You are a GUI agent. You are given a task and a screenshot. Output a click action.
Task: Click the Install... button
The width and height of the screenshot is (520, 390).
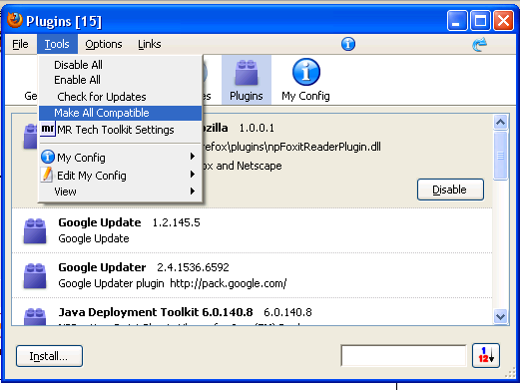pos(49,356)
